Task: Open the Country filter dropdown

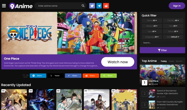Action: (x=173, y=20)
